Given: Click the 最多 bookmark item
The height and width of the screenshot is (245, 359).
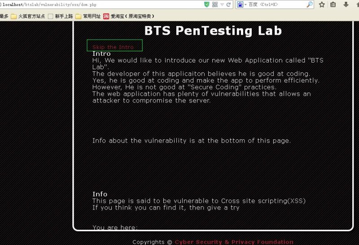Looking at the screenshot, I should (x=4, y=16).
